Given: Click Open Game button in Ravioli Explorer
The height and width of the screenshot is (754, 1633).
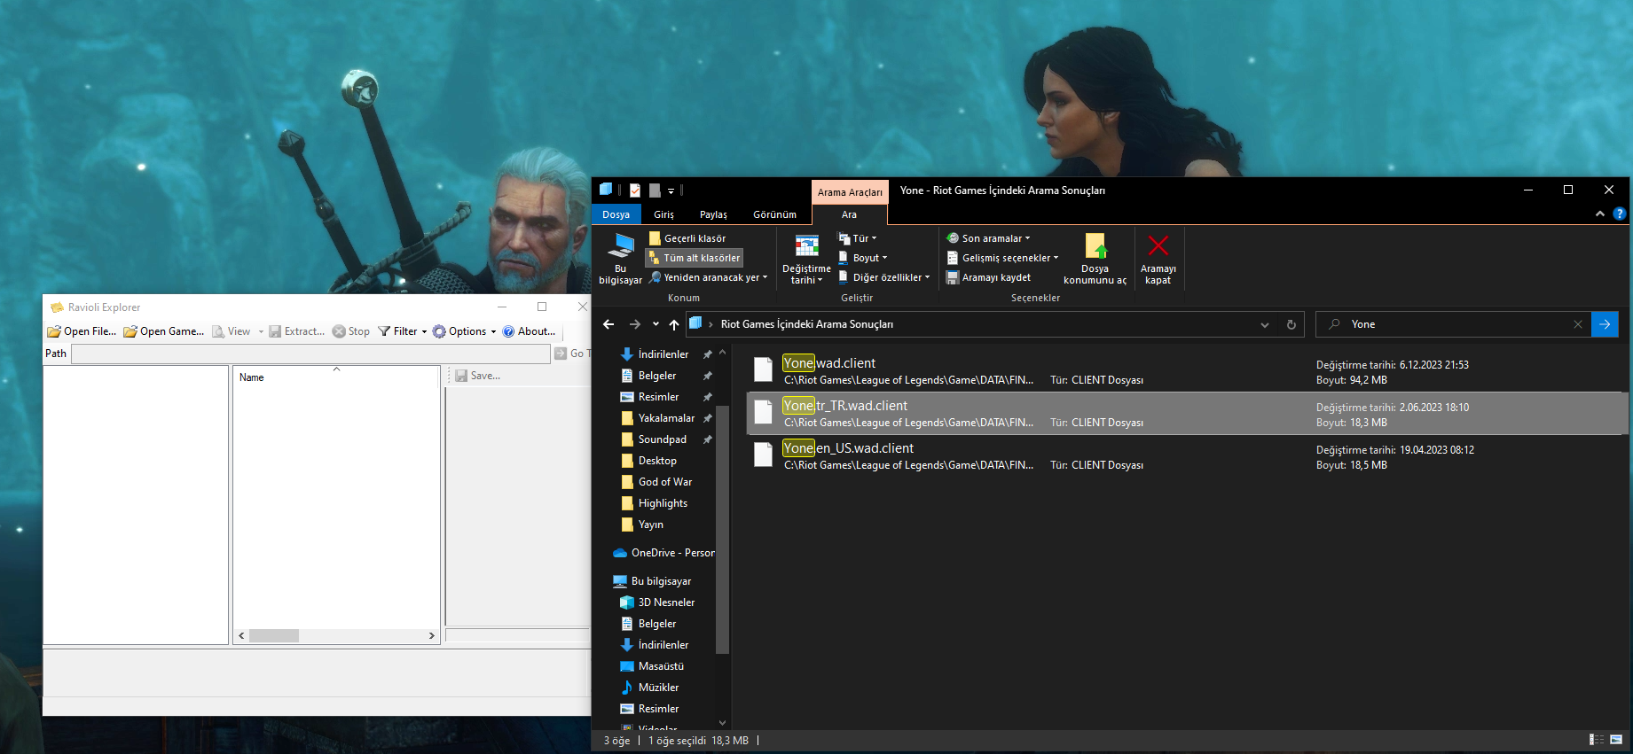Looking at the screenshot, I should [x=163, y=331].
